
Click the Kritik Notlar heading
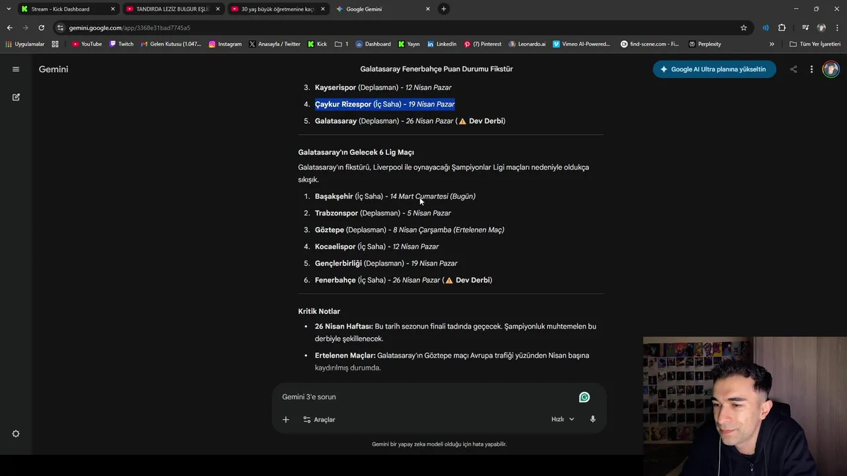click(x=319, y=311)
